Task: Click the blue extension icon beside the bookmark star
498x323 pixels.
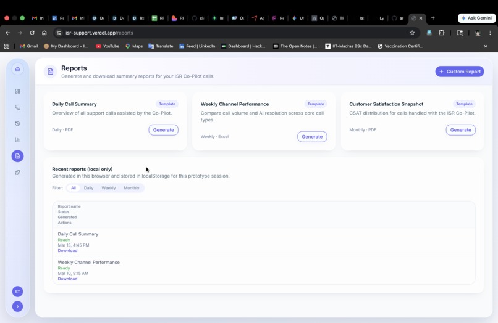Action: [x=429, y=33]
